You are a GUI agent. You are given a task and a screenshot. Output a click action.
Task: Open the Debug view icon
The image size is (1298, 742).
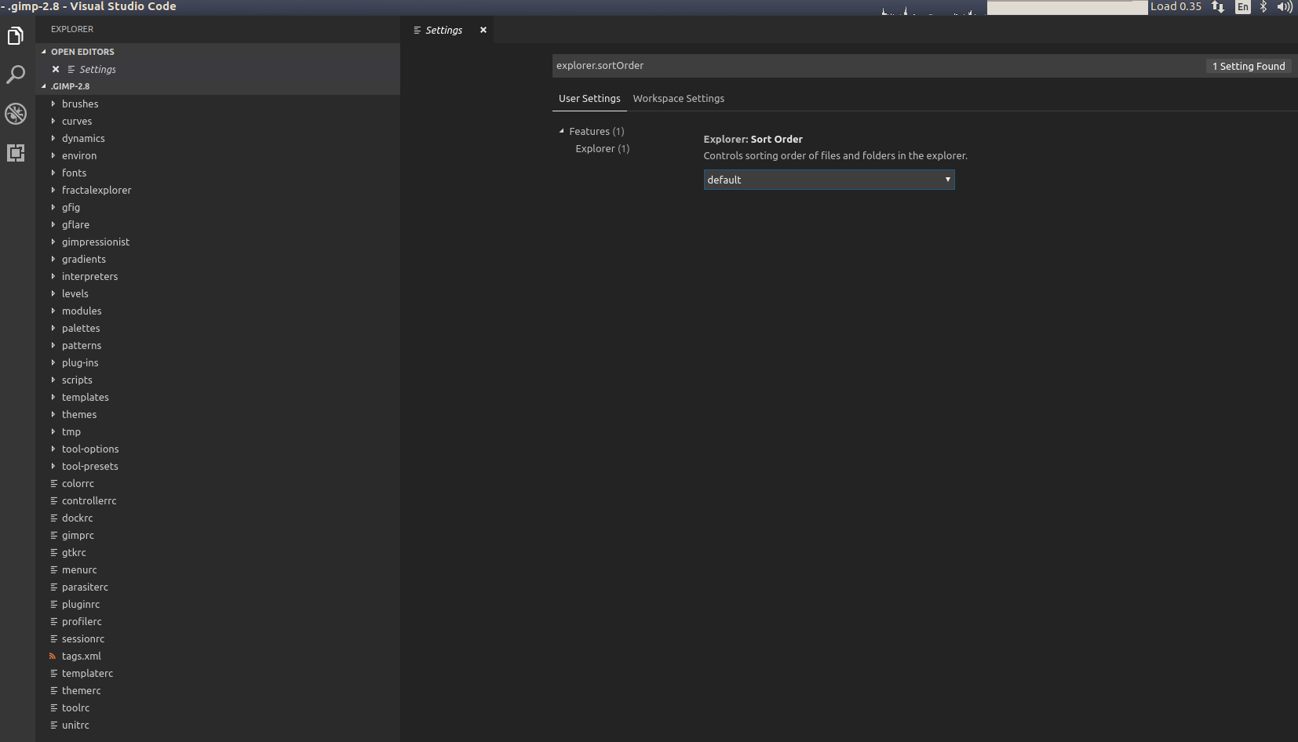tap(16, 114)
